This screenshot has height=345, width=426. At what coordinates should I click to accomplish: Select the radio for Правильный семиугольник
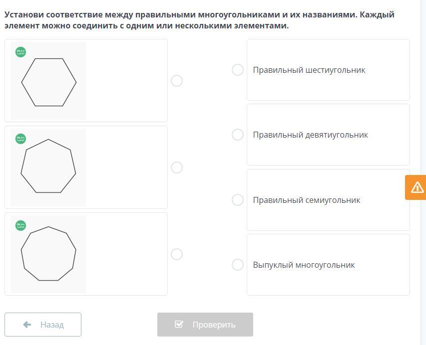pyautogui.click(x=238, y=200)
